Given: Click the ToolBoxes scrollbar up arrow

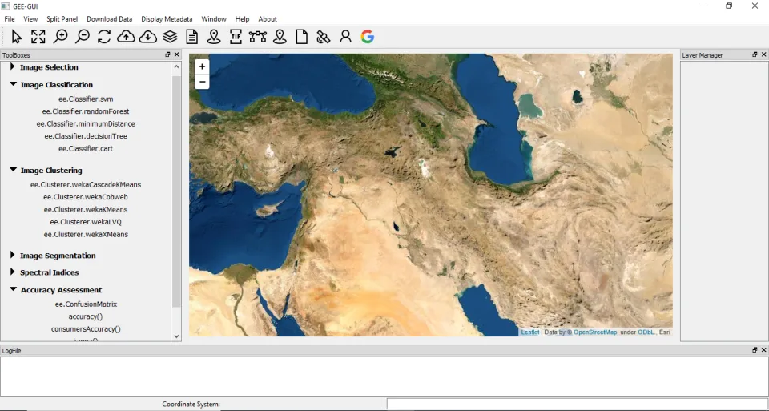Looking at the screenshot, I should tap(176, 66).
